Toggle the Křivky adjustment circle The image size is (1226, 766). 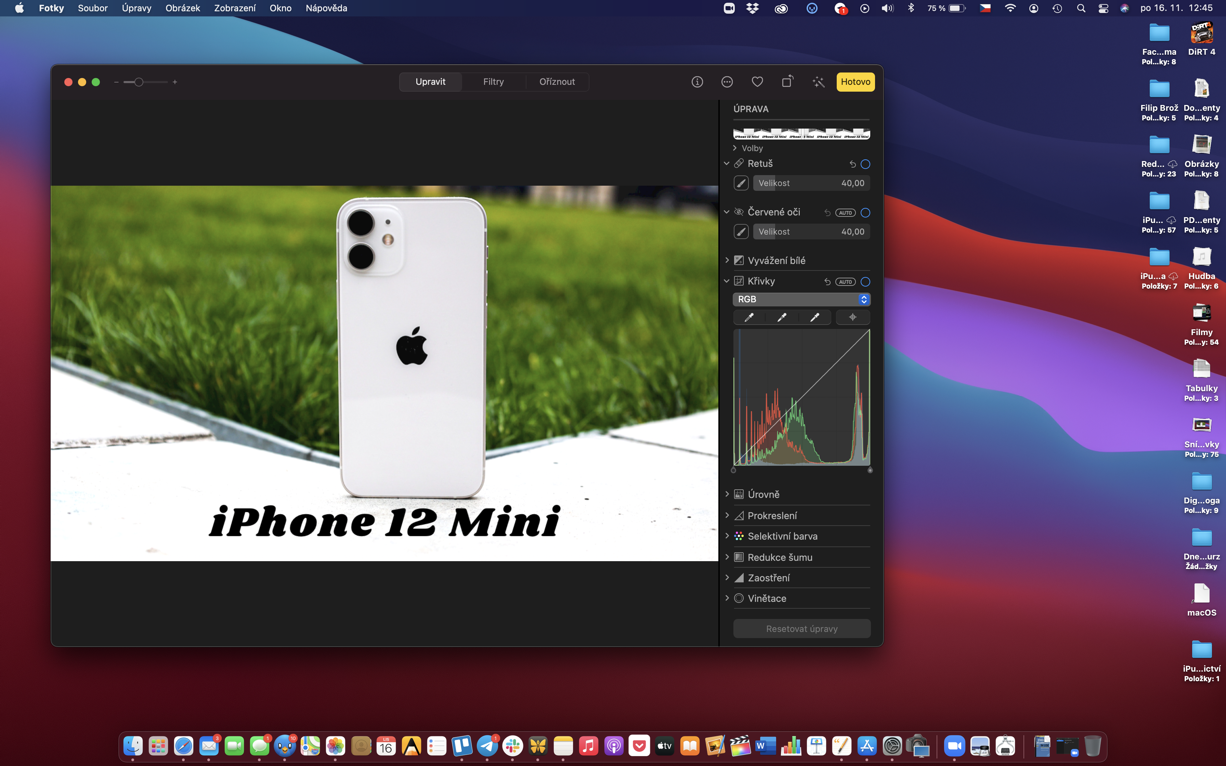[865, 282]
